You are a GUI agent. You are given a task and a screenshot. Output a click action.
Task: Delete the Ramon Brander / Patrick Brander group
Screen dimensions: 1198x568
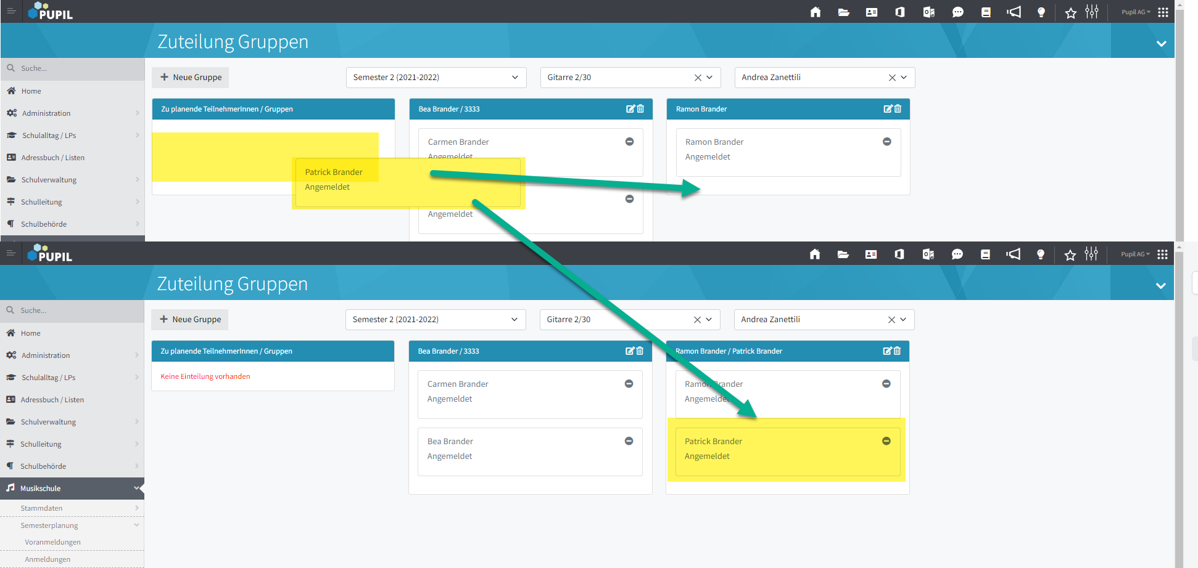point(897,351)
